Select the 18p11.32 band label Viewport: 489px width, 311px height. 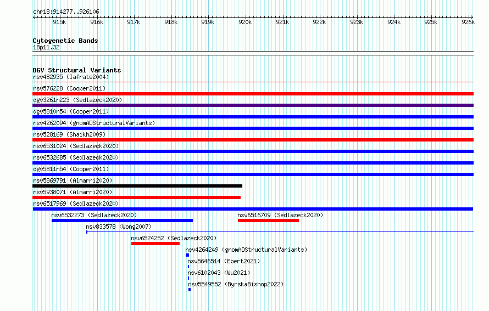click(46, 47)
